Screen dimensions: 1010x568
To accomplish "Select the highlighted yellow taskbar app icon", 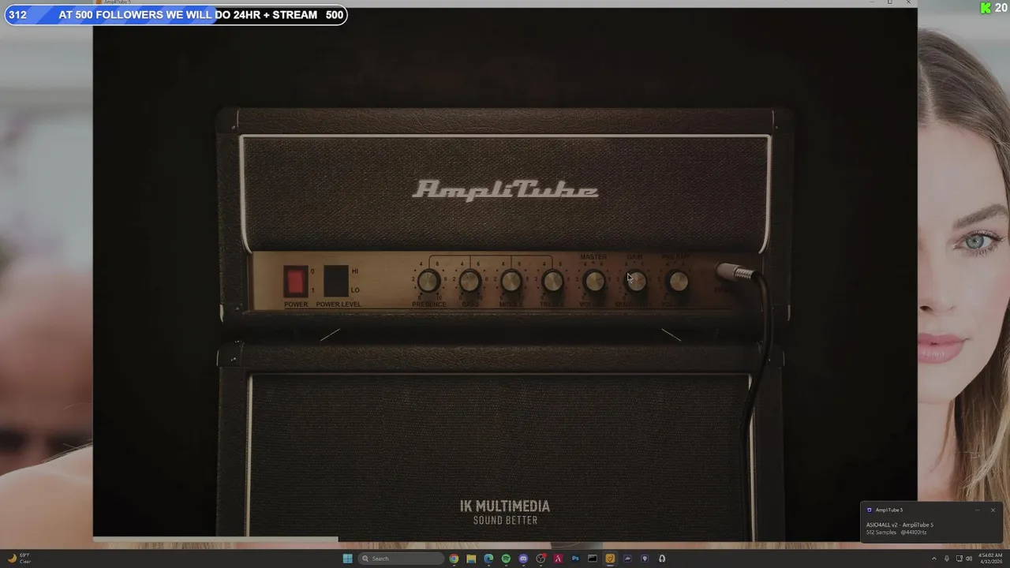I will 610,559.
